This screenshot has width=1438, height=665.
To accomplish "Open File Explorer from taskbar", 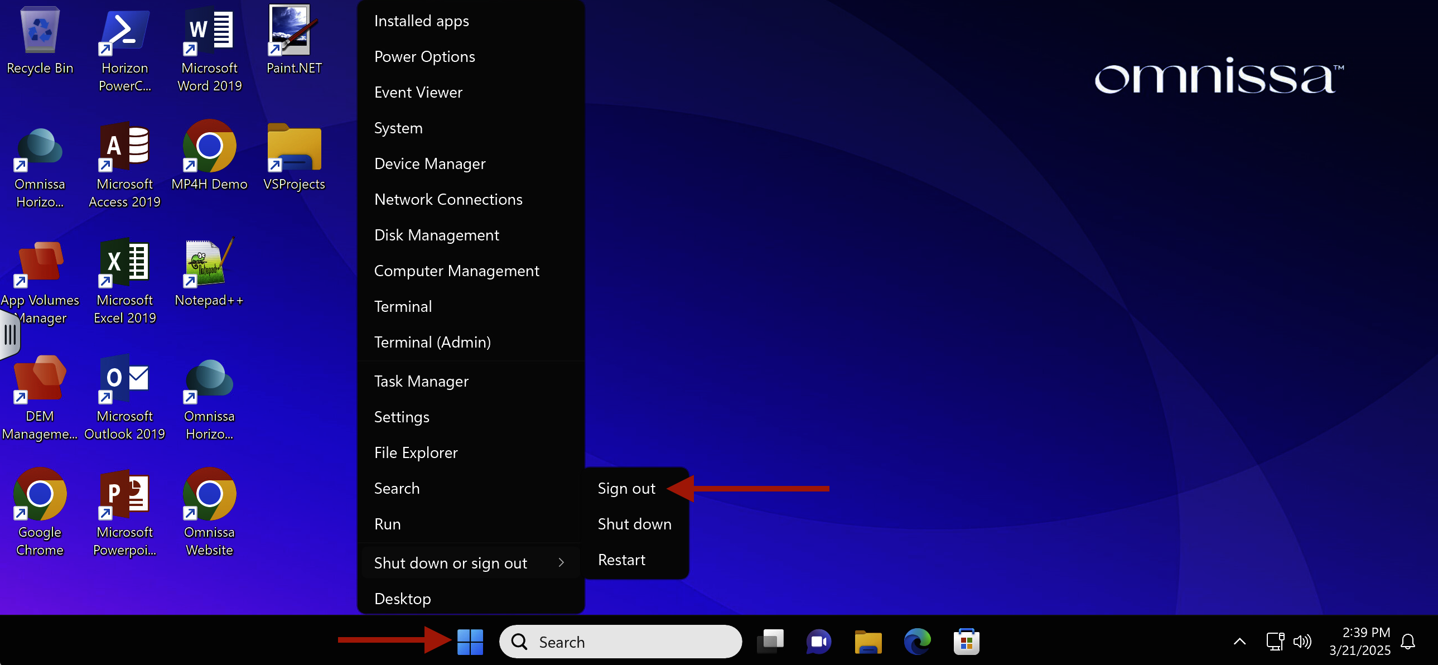I will [867, 642].
